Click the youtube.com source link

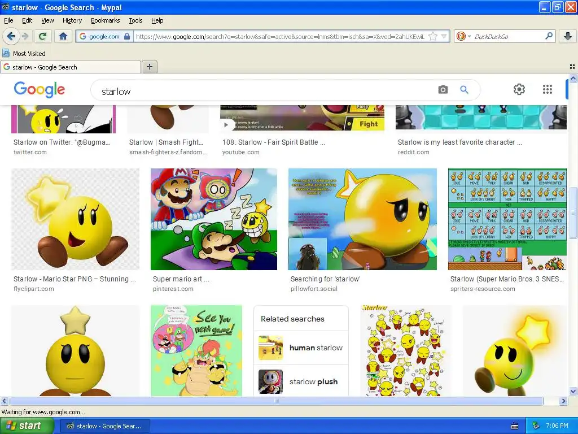[240, 152]
